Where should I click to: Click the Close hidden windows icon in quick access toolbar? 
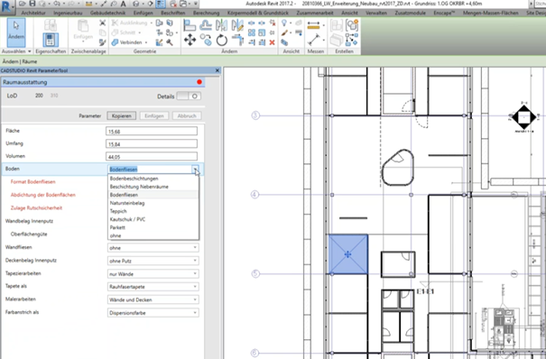173,4
